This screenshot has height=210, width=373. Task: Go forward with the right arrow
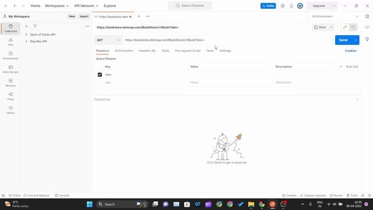pos(23,6)
